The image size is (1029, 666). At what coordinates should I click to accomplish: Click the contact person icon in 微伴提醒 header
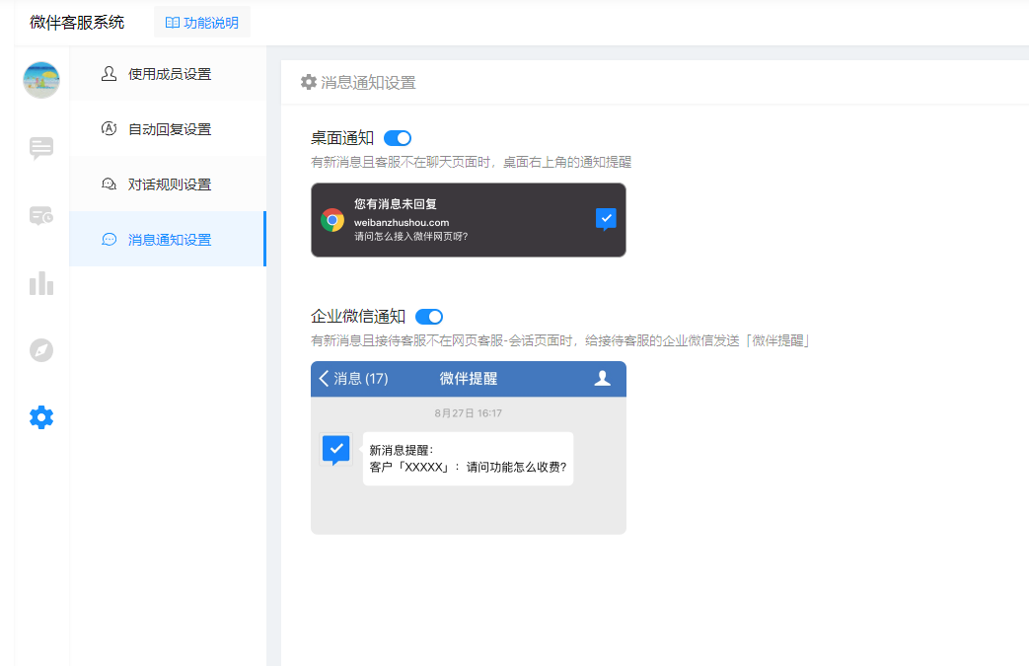pos(603,379)
